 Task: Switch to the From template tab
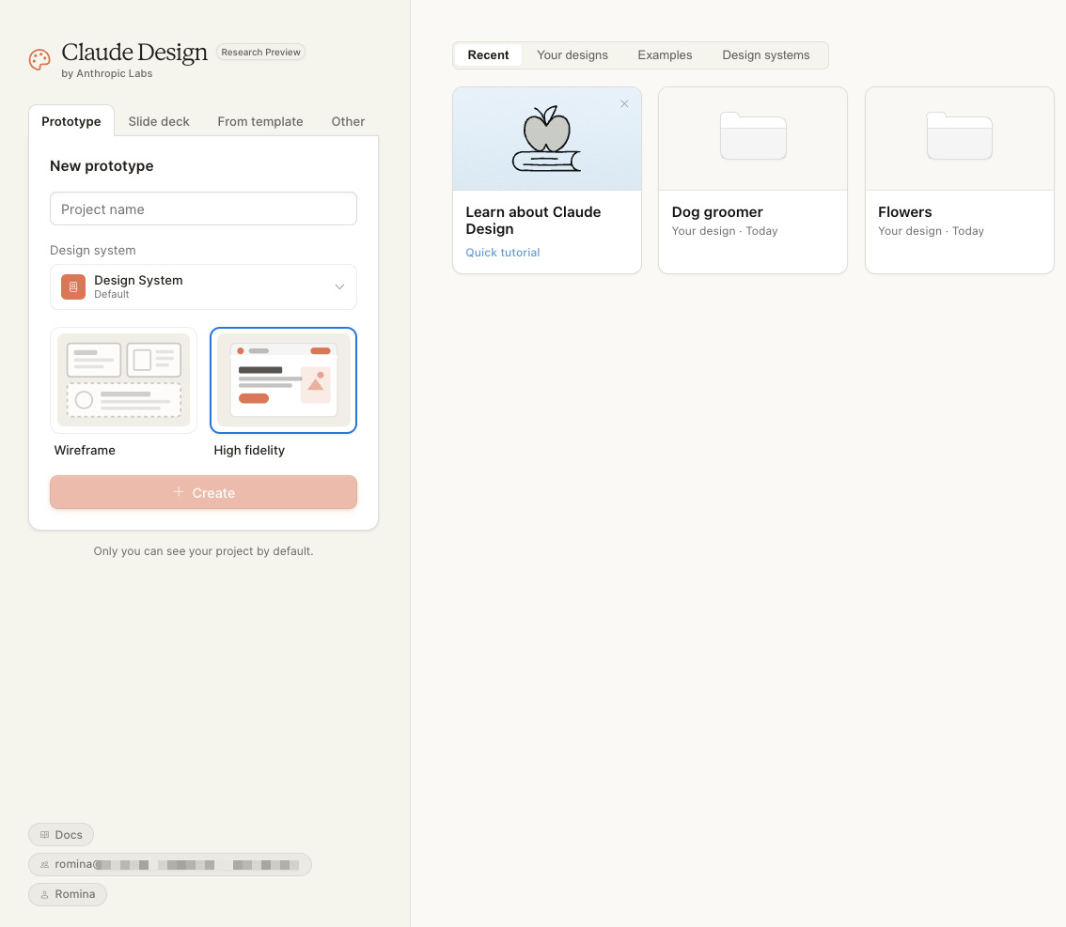(260, 121)
